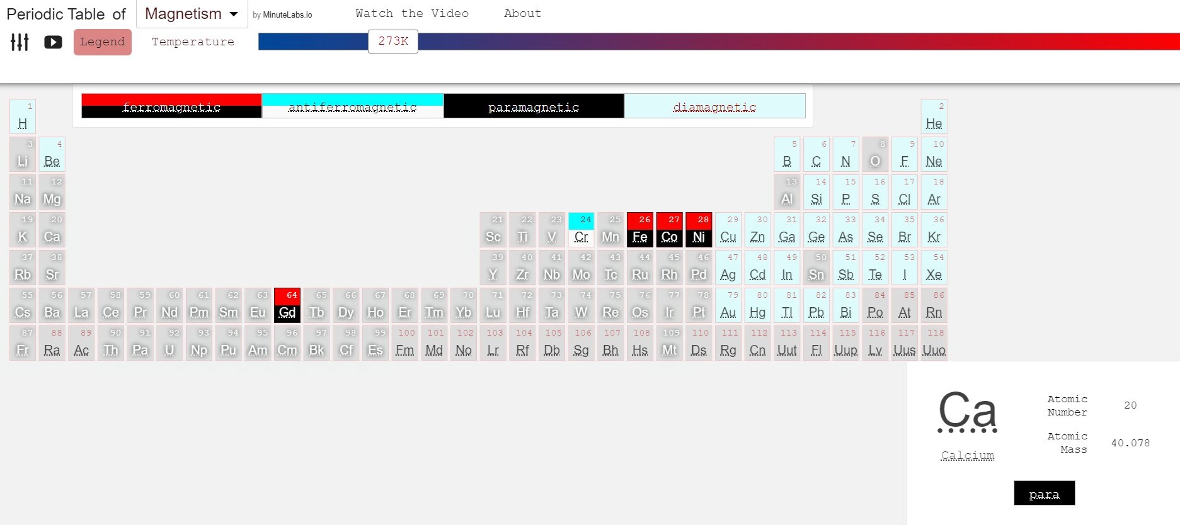The width and height of the screenshot is (1180, 525).
Task: Select the Iron (Fe) element tile
Action: pyautogui.click(x=639, y=230)
